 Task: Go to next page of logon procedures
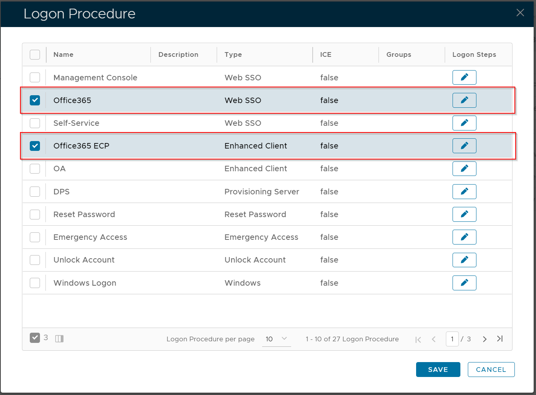(485, 339)
